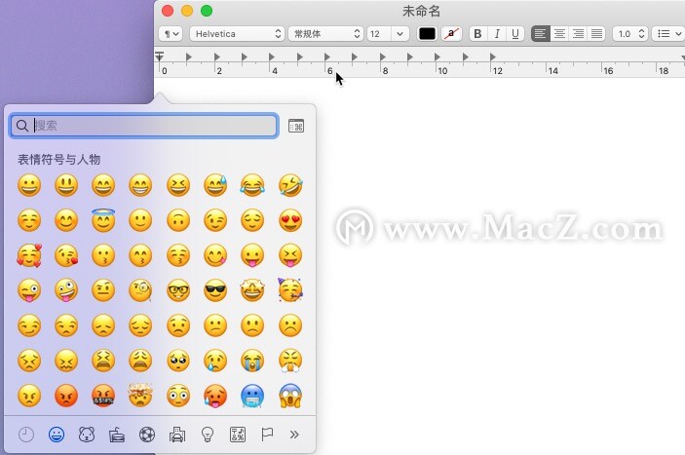Align text left

click(541, 34)
